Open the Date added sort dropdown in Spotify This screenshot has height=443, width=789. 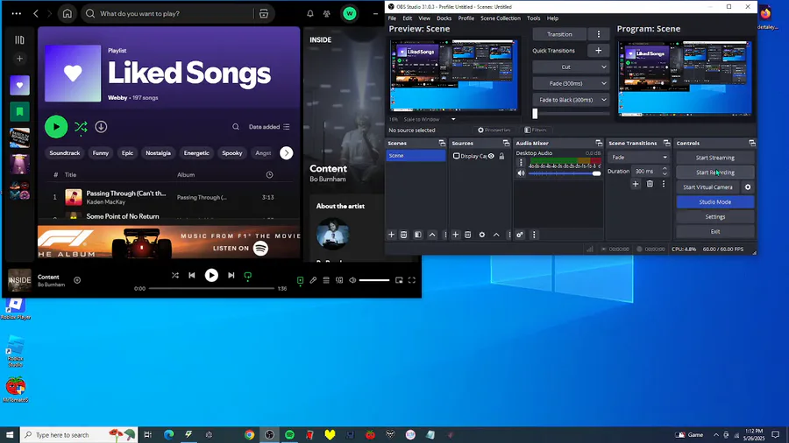269,127
